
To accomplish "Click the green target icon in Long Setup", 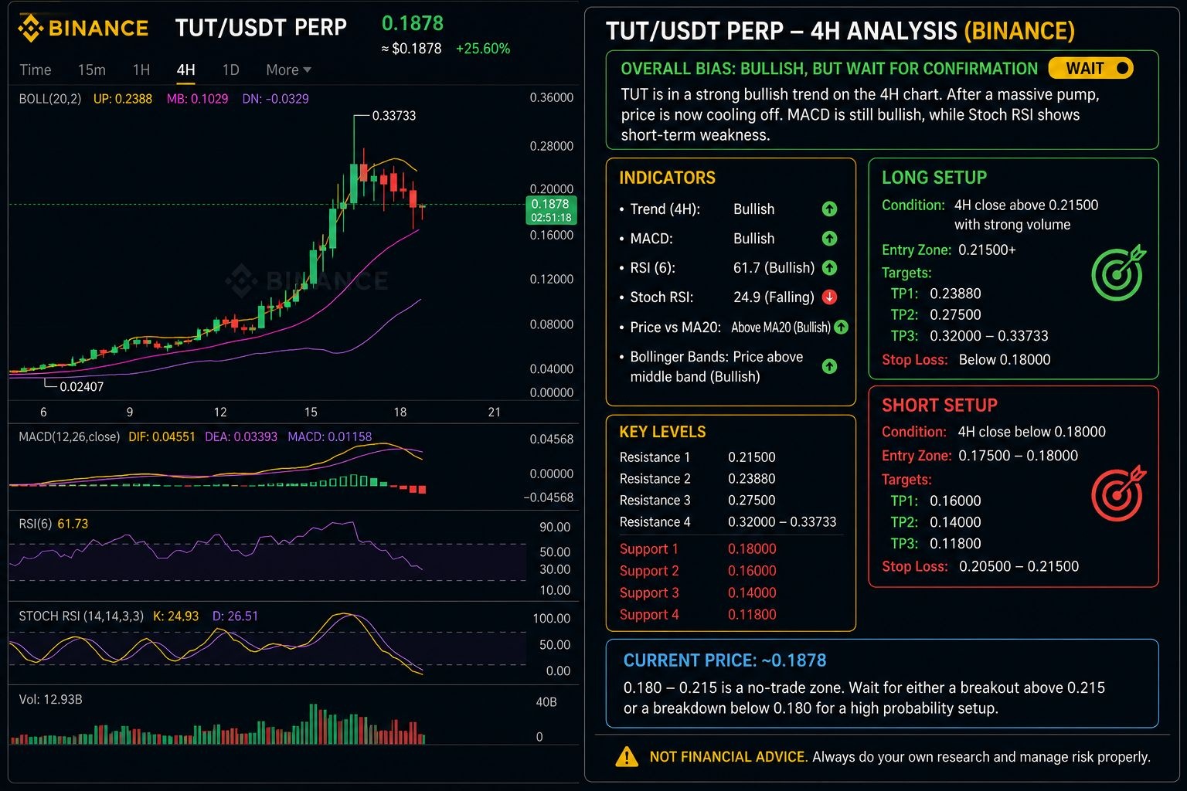I will (x=1118, y=273).
